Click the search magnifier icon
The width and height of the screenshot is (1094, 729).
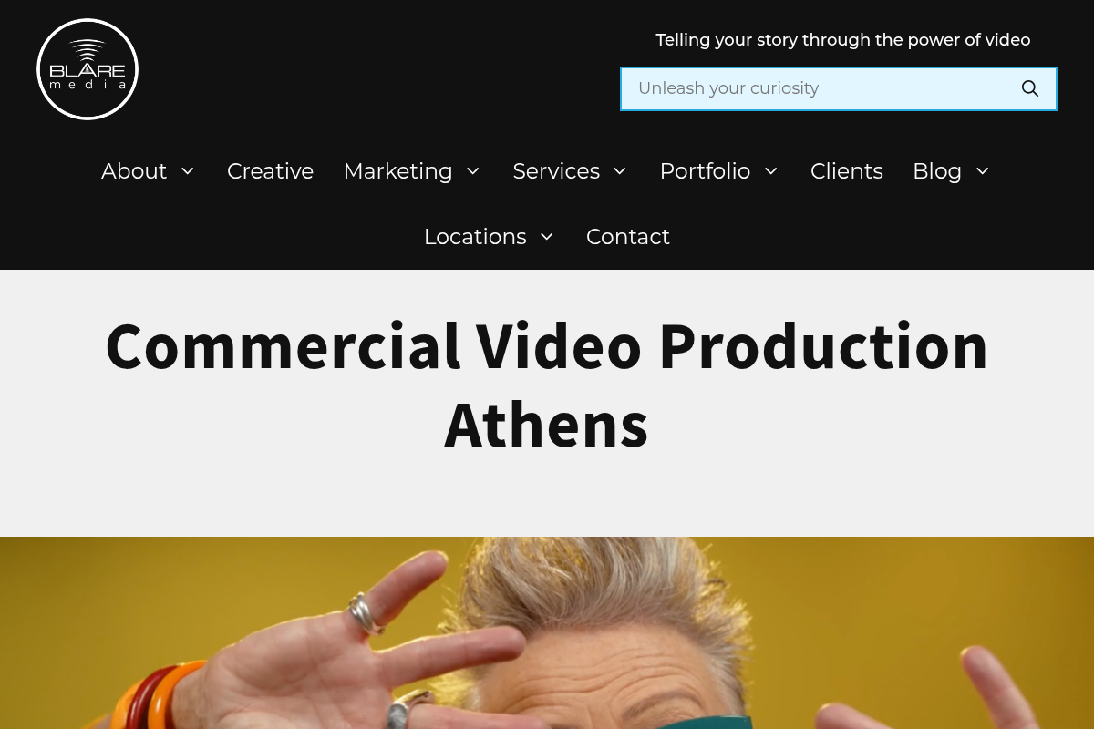(x=1030, y=88)
